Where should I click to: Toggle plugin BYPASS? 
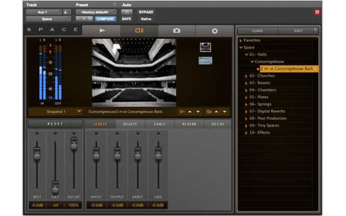pos(146,12)
